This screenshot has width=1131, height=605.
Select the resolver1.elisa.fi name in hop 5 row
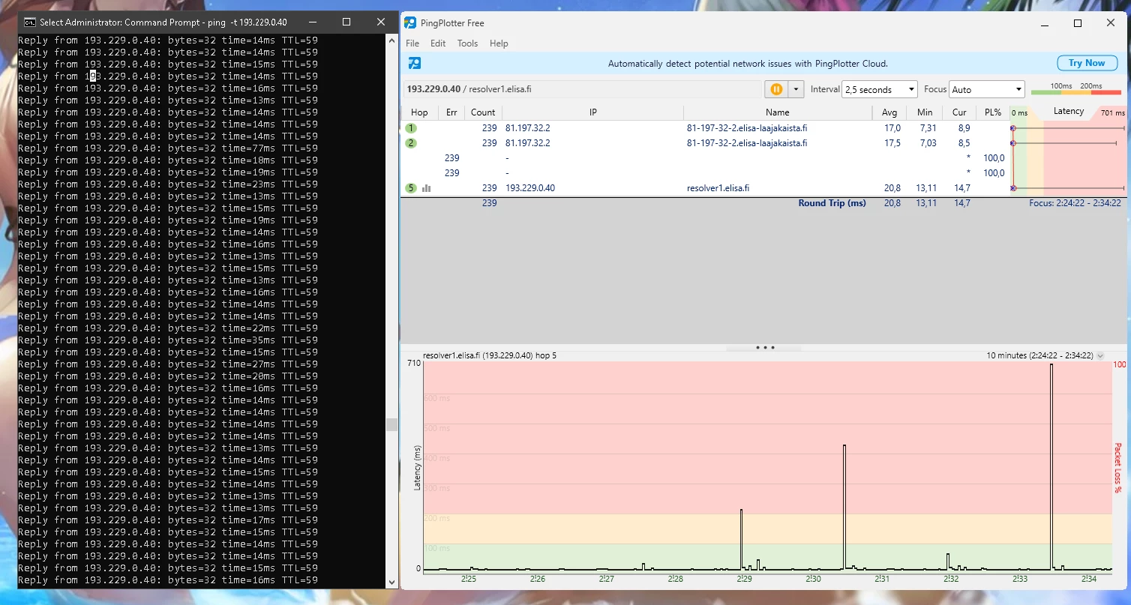click(718, 188)
